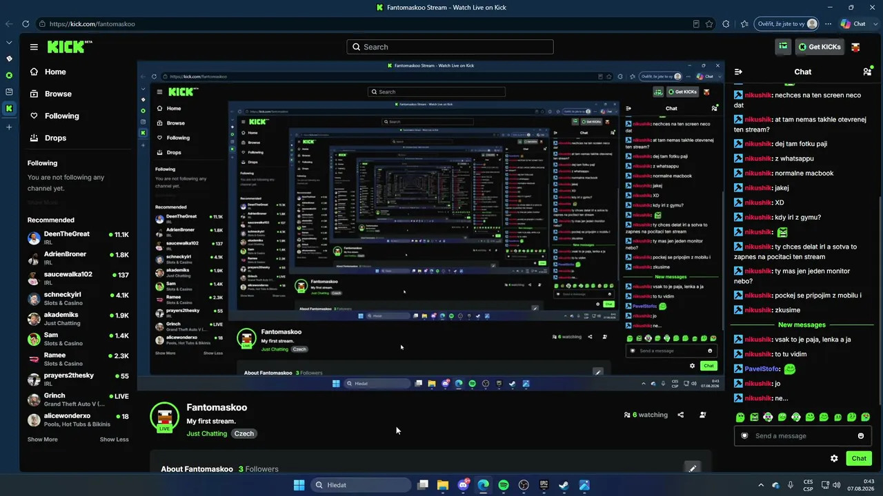Open the browser three-dots settings menu
Viewport: 883px width, 496px height.
(829, 24)
